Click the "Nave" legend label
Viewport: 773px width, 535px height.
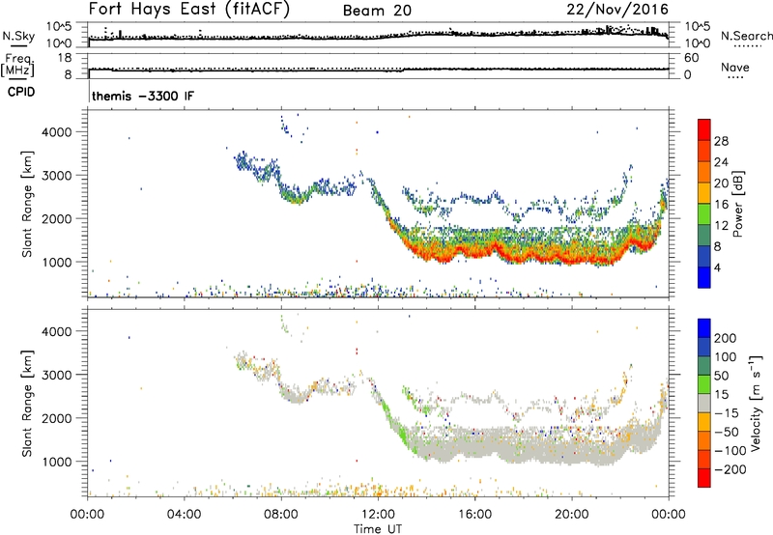tap(735, 68)
